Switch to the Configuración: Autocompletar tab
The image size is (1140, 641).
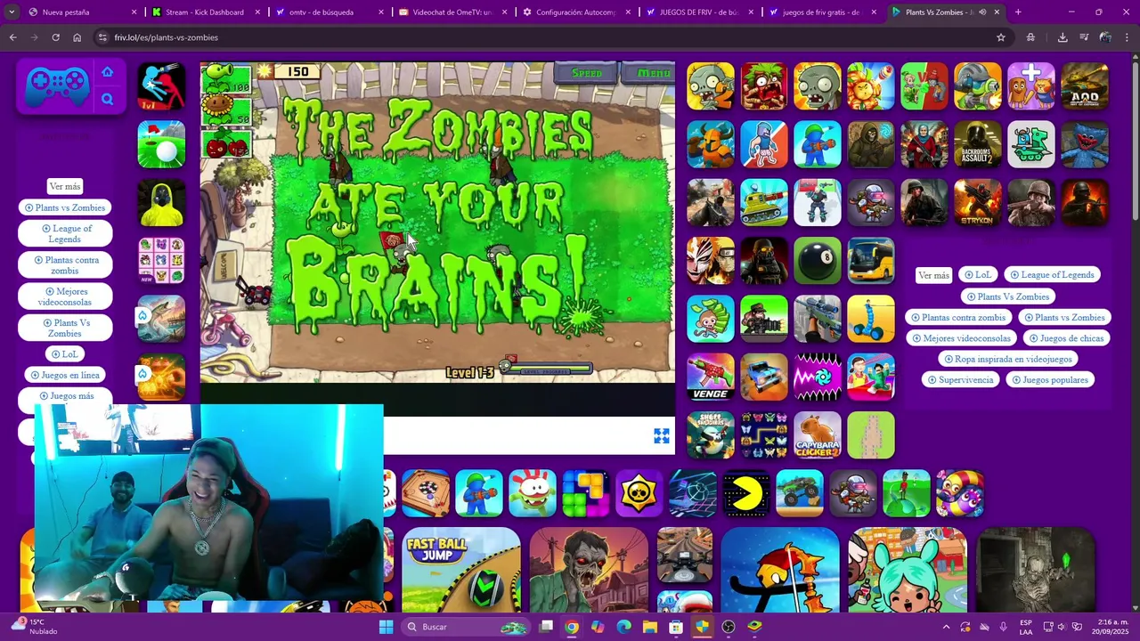[574, 12]
